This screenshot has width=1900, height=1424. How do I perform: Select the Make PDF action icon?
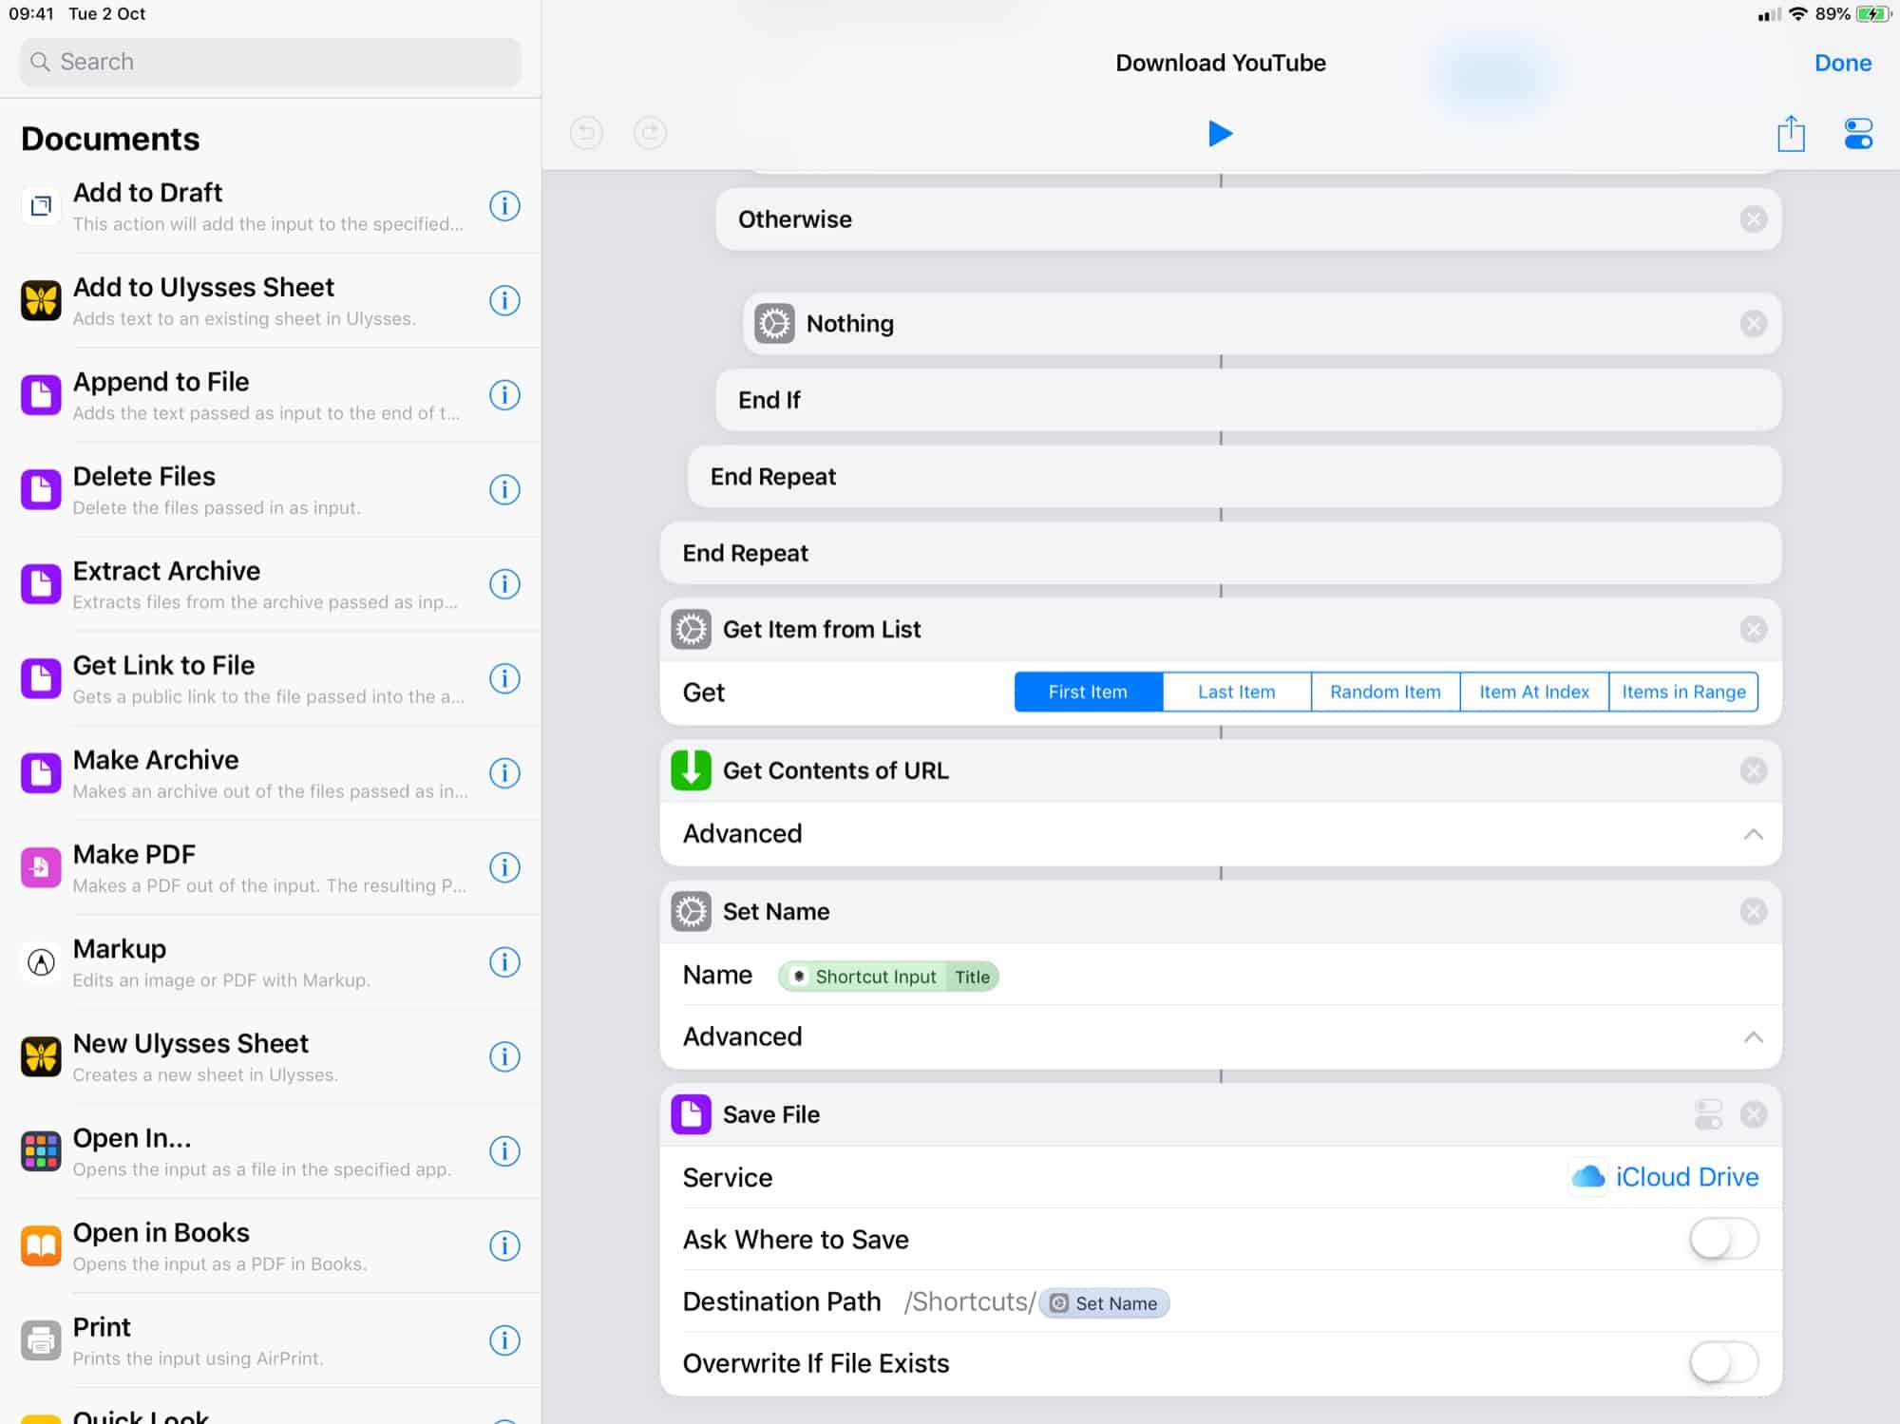(x=41, y=866)
